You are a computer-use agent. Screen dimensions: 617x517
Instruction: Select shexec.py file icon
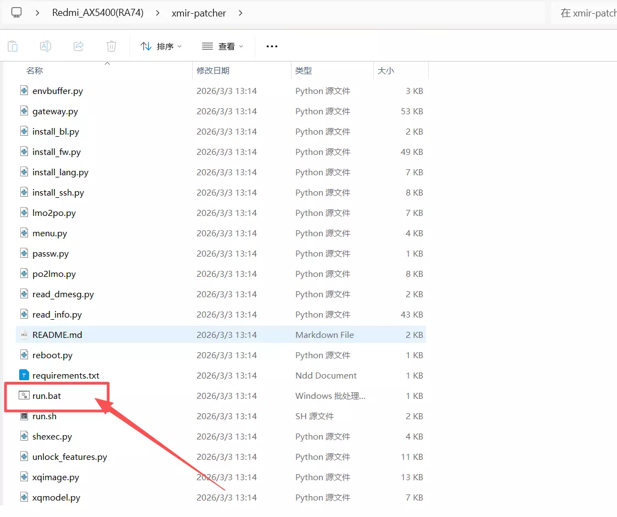click(x=24, y=436)
